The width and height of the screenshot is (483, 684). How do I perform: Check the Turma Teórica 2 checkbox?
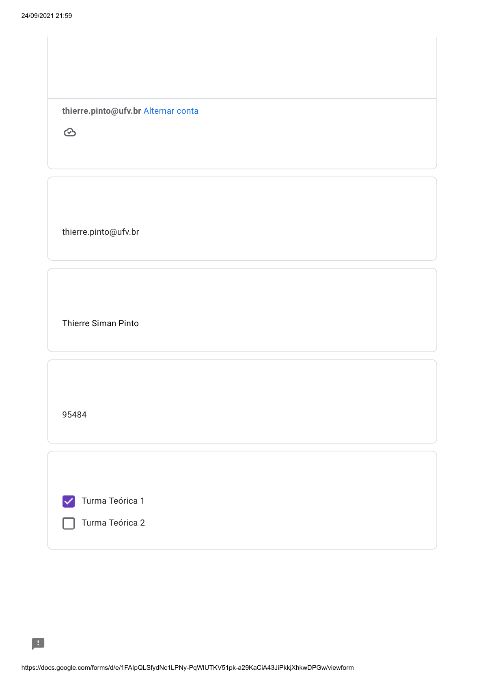point(69,523)
